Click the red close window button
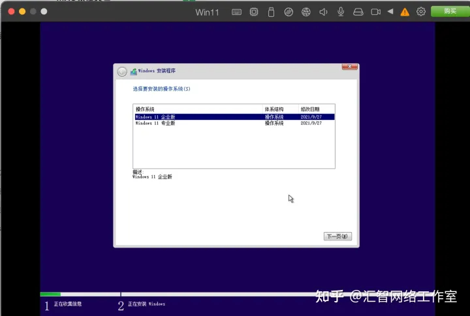The image size is (470, 316). (11, 11)
